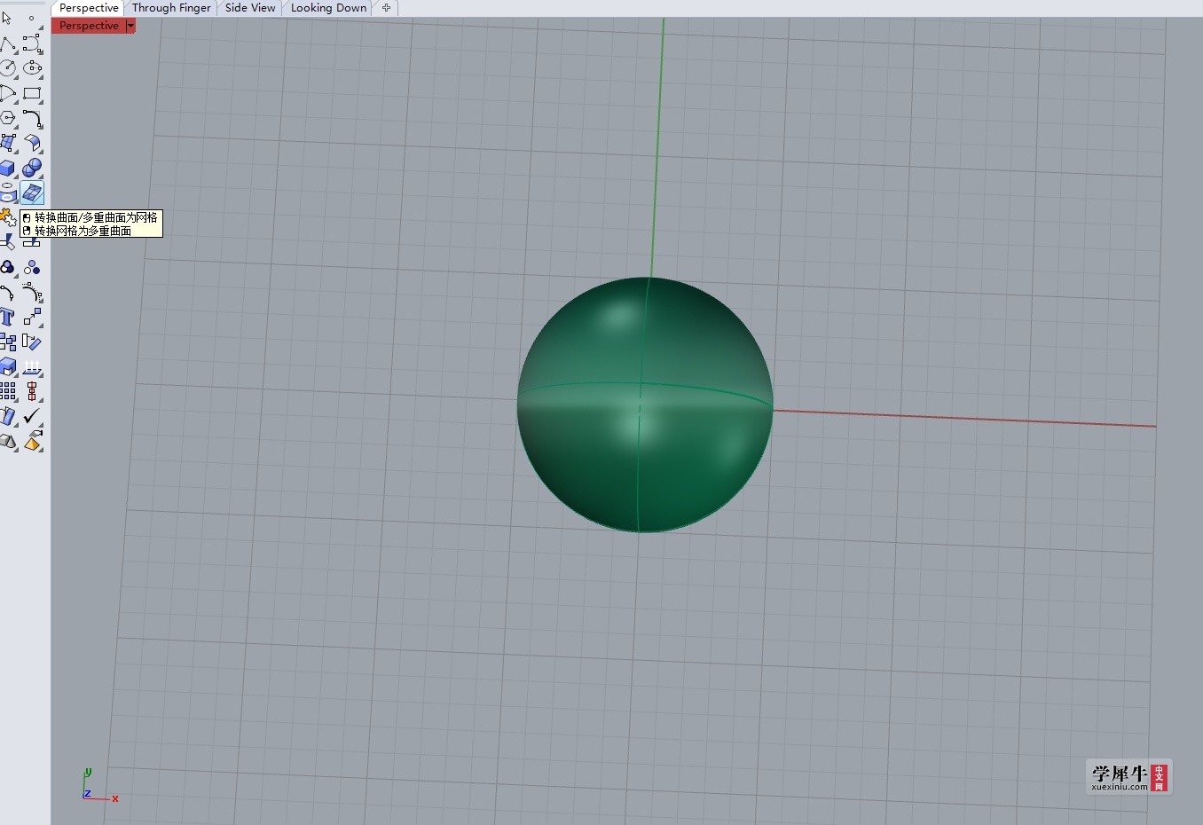Open the surface from corner points tool
Image resolution: width=1203 pixels, height=825 pixels.
[7, 142]
